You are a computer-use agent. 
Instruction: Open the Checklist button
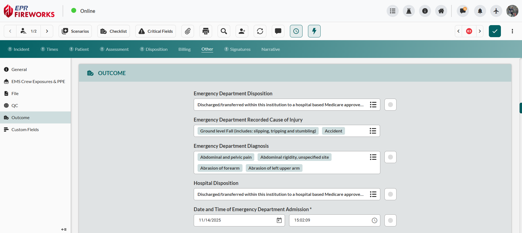click(x=113, y=31)
